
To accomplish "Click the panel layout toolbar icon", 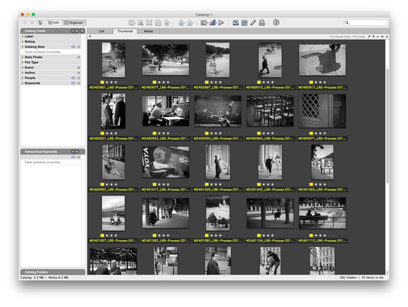I will tap(204, 23).
